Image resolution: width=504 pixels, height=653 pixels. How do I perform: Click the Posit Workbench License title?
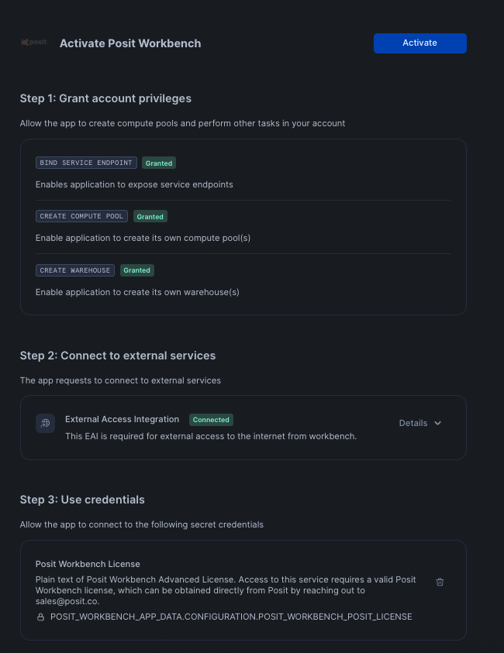(88, 564)
